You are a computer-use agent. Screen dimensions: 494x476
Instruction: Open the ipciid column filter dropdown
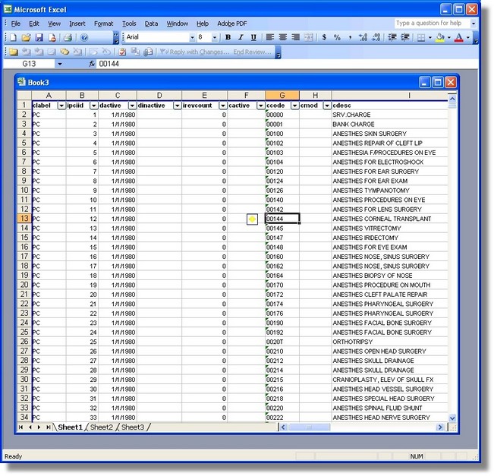click(93, 106)
